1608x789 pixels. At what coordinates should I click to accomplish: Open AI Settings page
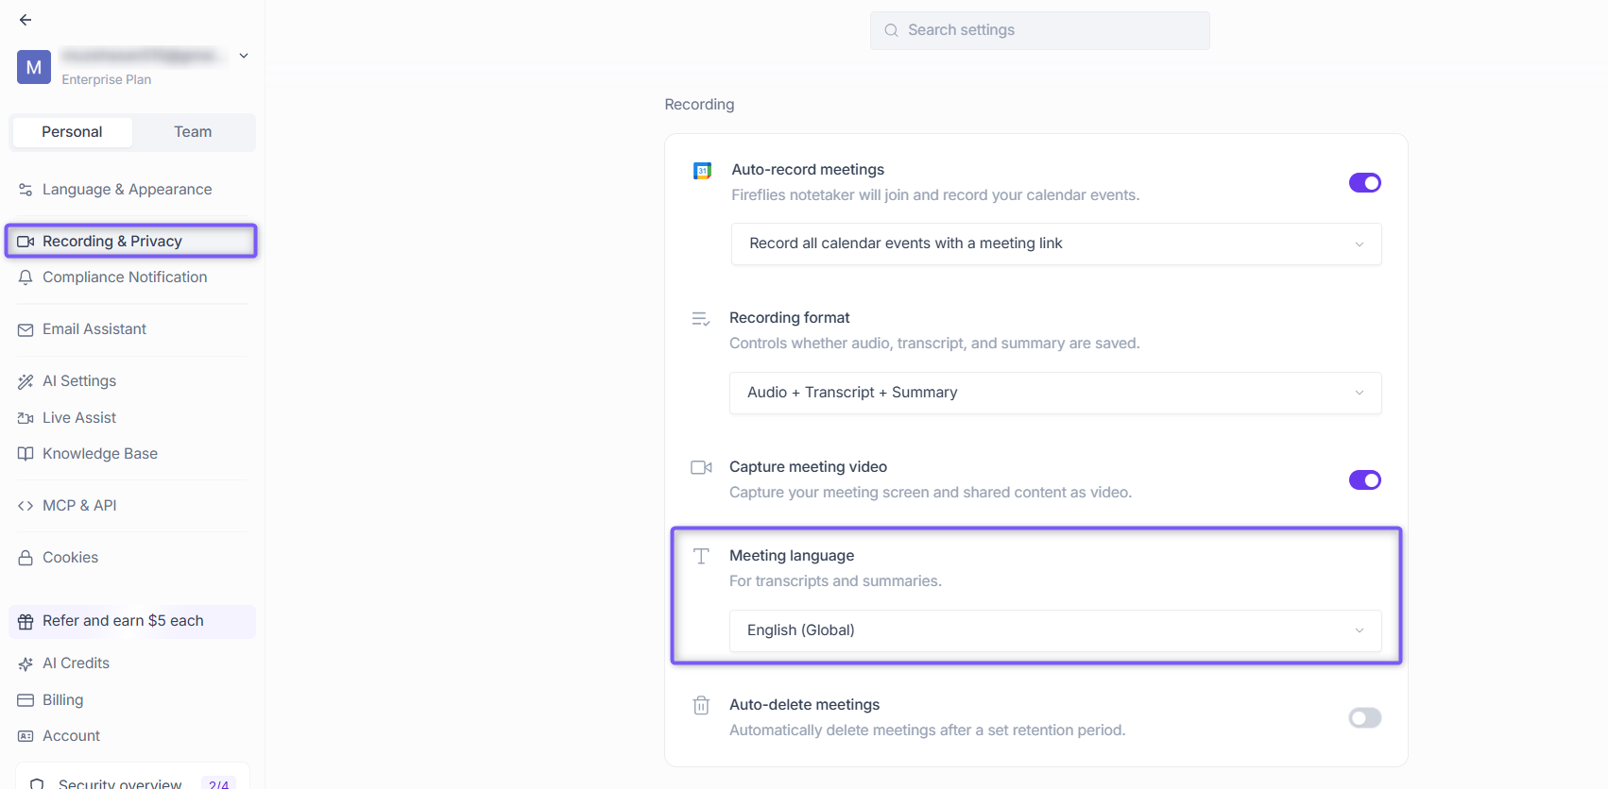[131, 381]
